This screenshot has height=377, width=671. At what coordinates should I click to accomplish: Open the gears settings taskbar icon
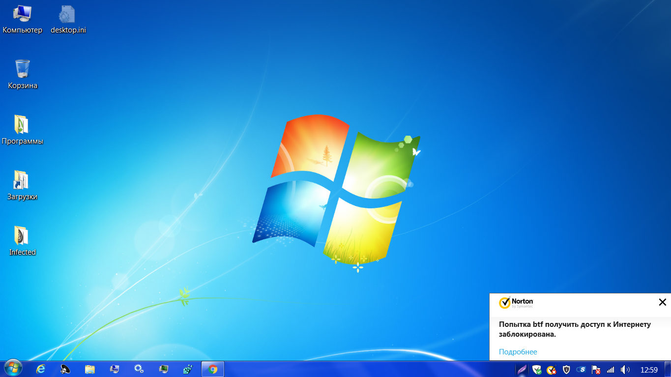pos(139,369)
